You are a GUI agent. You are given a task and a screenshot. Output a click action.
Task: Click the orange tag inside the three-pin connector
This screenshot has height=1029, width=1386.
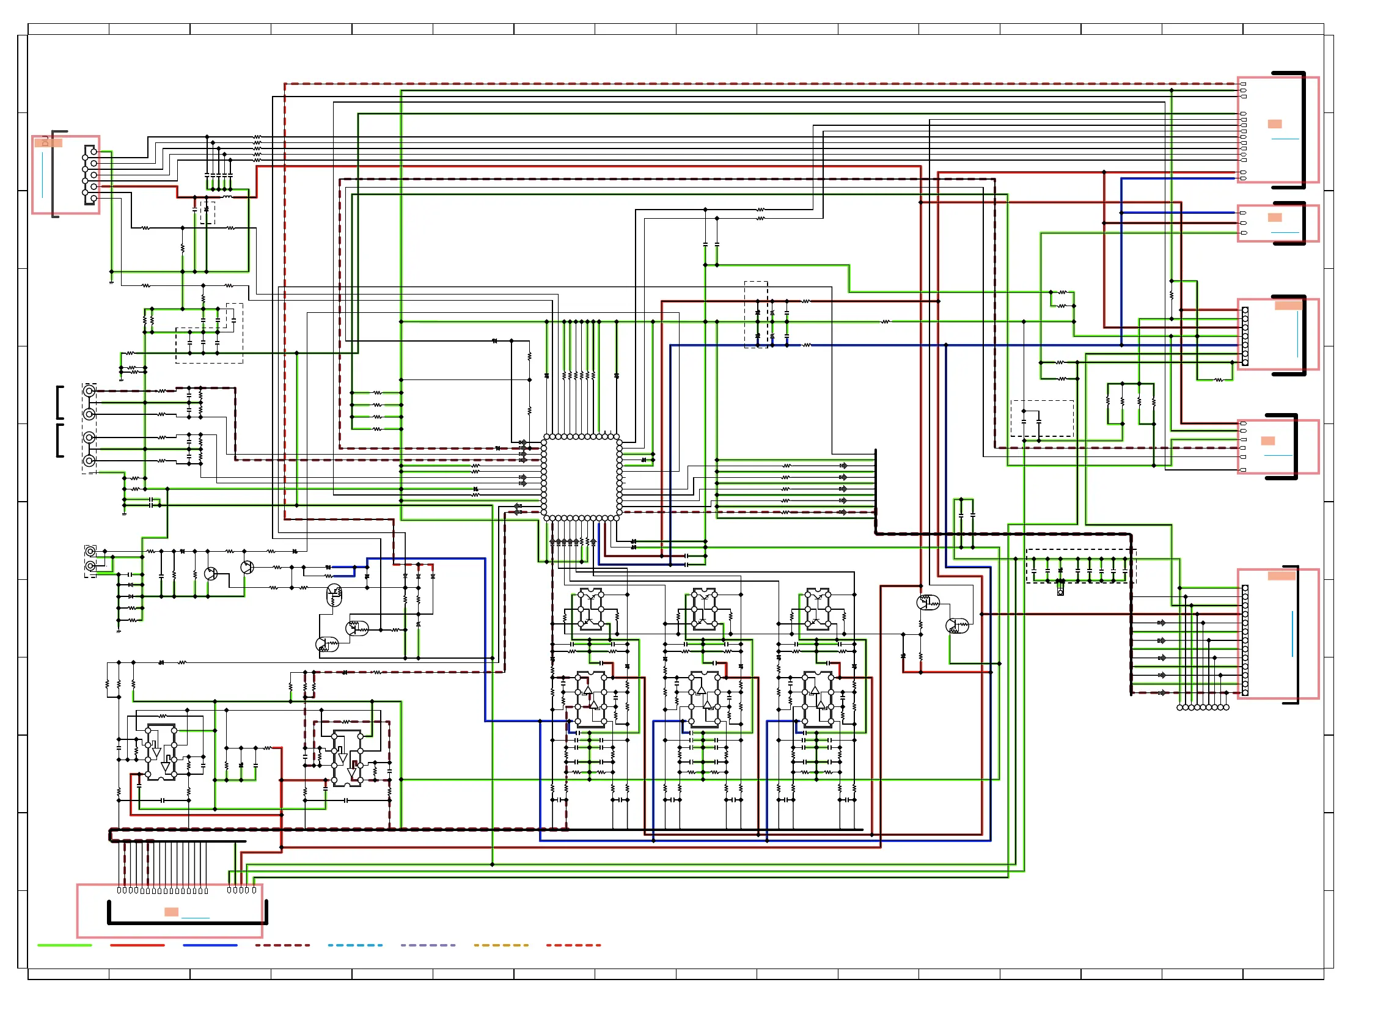[1275, 218]
